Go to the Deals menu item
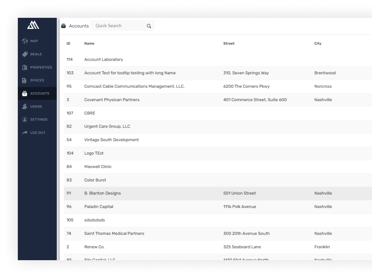Screen dimensions: 372x278 click(x=37, y=54)
